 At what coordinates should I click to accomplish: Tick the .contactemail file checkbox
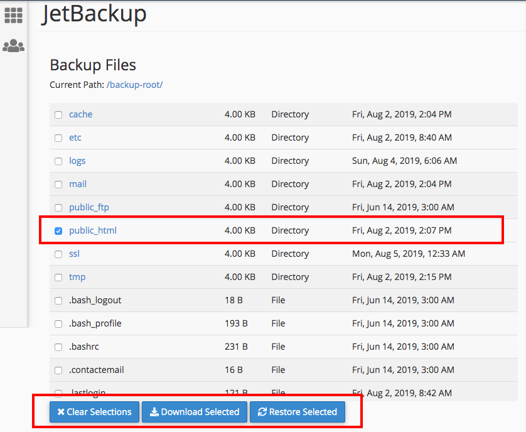tap(58, 370)
